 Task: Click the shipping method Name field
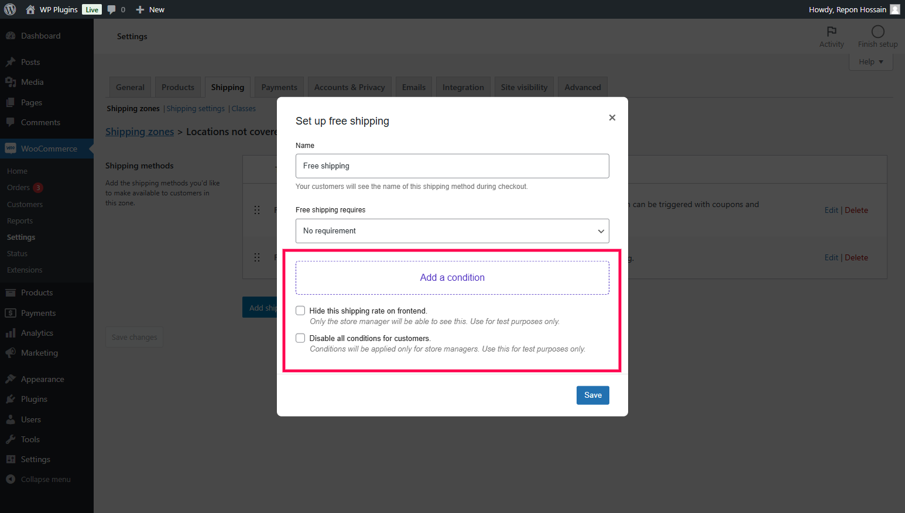point(452,166)
